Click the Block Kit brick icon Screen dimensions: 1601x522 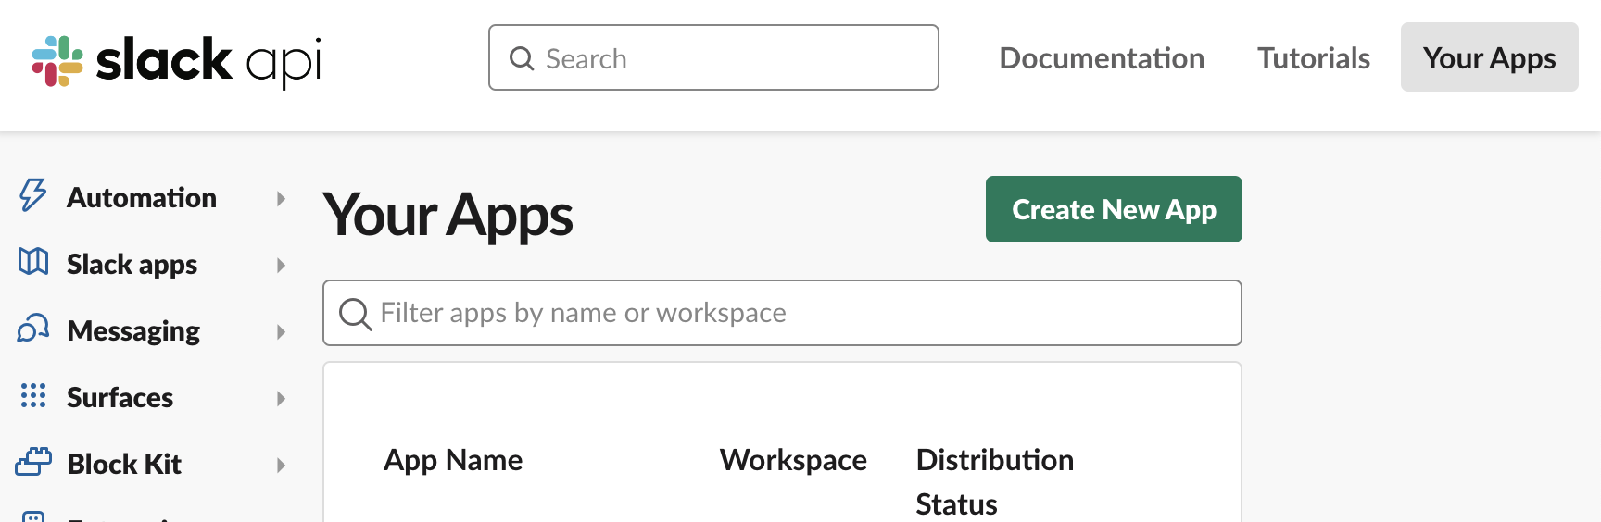click(x=33, y=461)
